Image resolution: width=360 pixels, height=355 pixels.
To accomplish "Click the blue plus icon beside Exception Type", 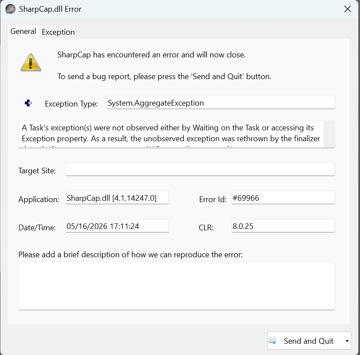I will [28, 103].
